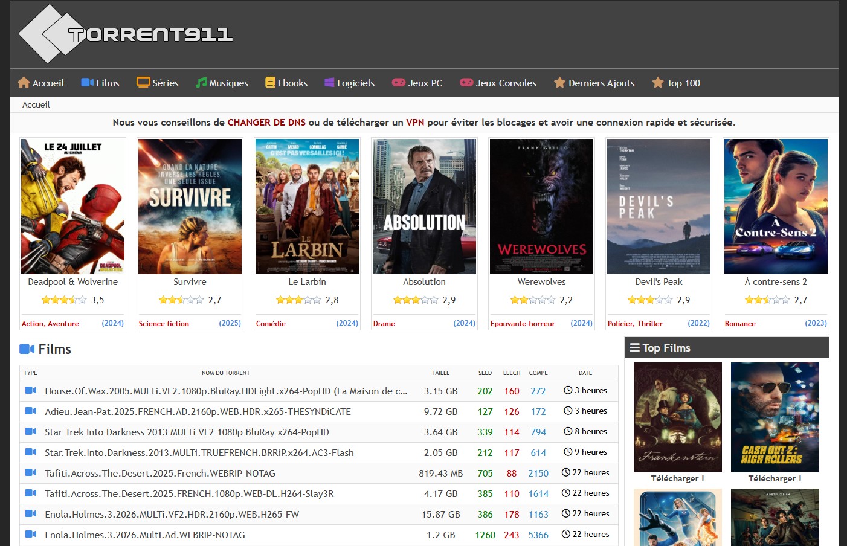The image size is (847, 546).
Task: Open the Frankenstein poster in Top Films
Action: 678,417
